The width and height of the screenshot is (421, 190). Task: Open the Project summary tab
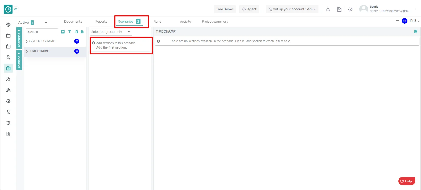point(215,22)
